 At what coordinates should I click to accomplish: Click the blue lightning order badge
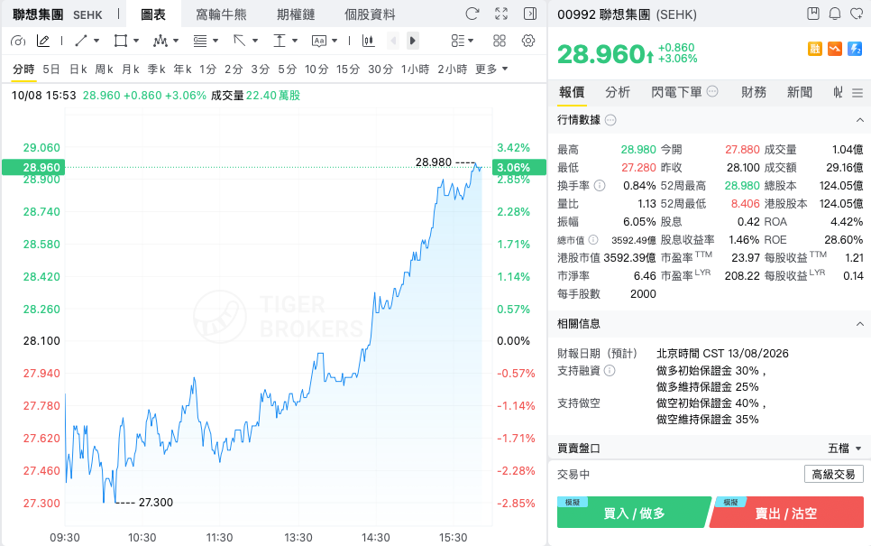(x=855, y=49)
